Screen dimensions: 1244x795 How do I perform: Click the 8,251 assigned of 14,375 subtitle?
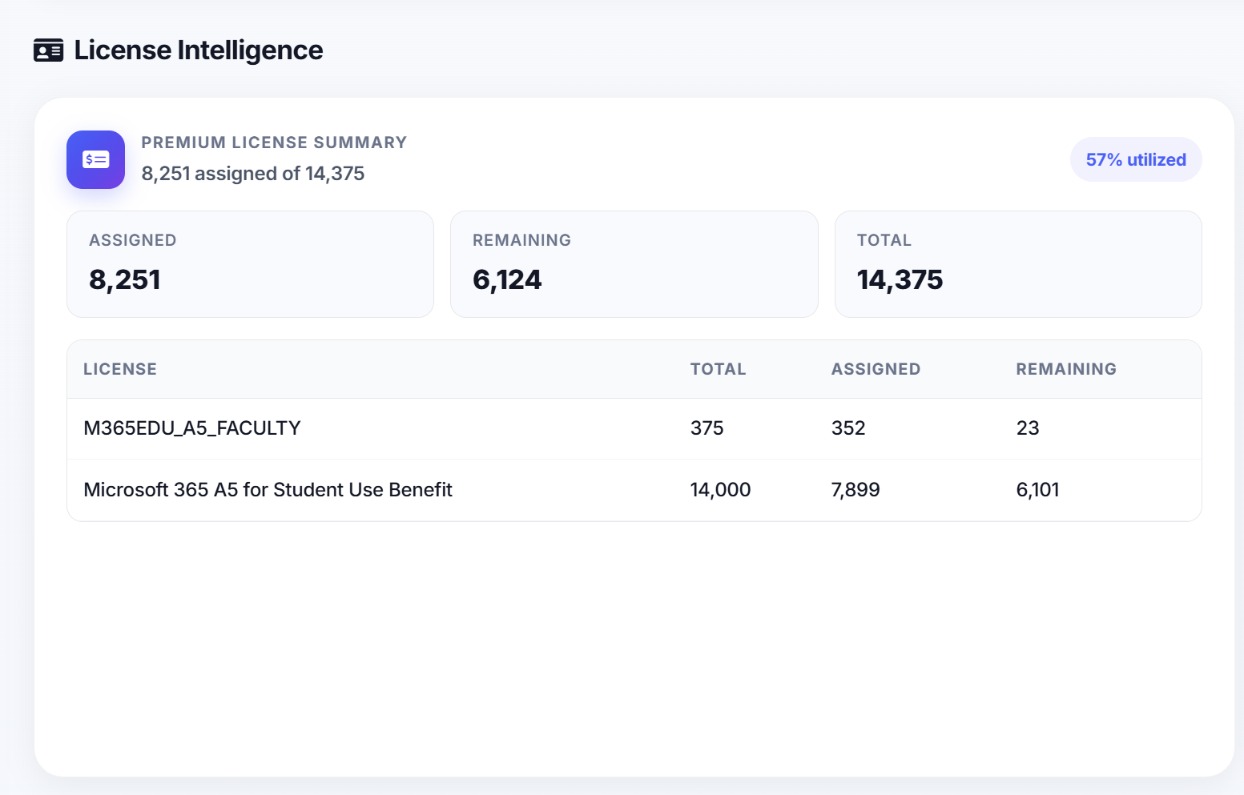click(x=252, y=173)
